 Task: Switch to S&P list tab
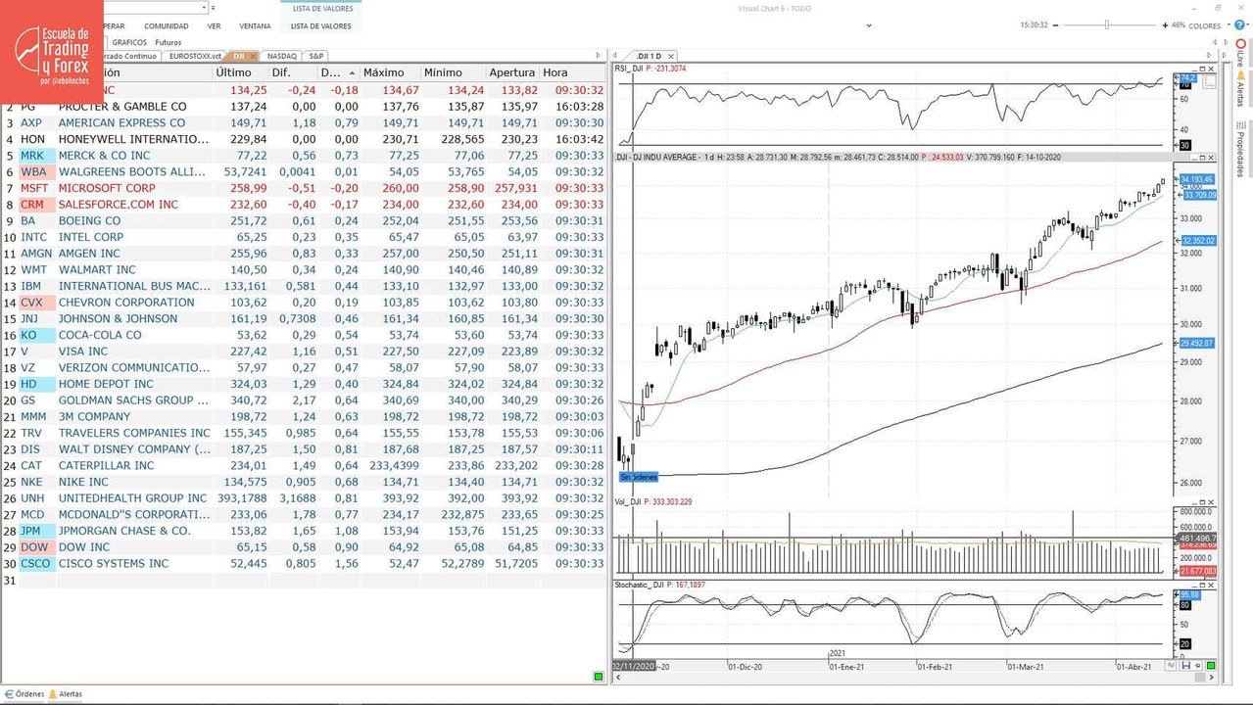316,56
